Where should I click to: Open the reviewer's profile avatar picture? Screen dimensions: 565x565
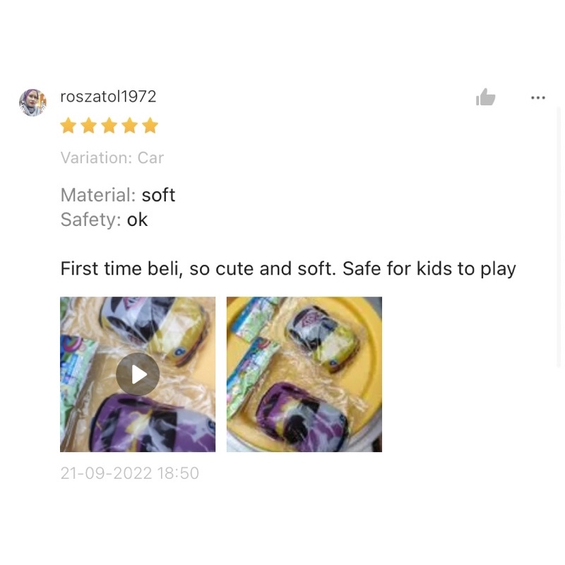[x=32, y=102]
